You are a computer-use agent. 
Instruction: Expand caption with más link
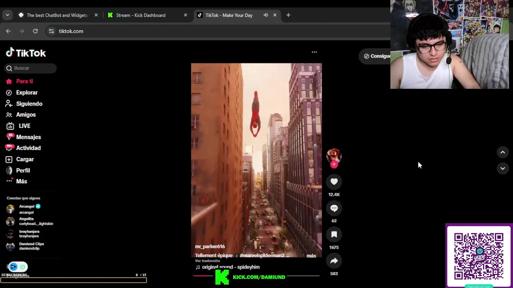pyautogui.click(x=311, y=256)
